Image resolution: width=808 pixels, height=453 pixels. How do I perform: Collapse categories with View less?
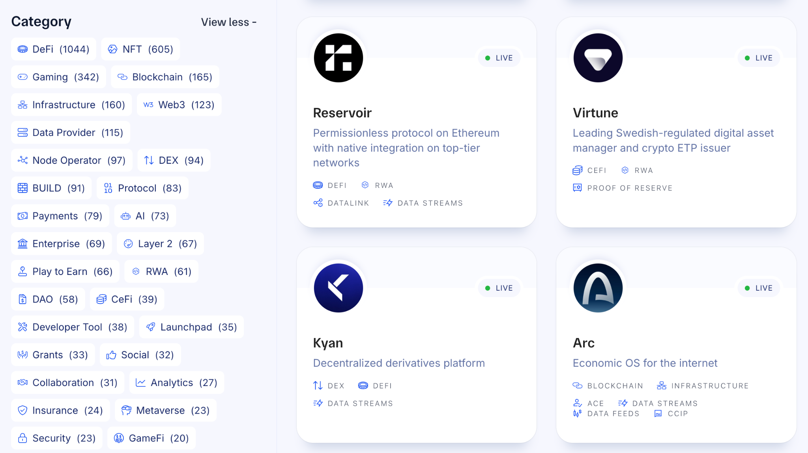(x=228, y=22)
